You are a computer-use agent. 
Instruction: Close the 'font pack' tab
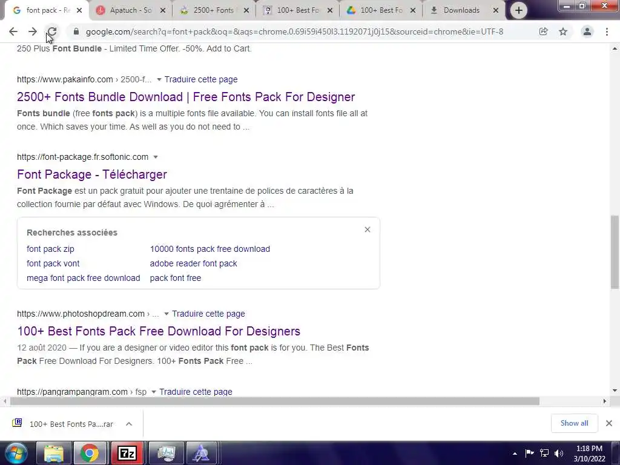tap(79, 10)
